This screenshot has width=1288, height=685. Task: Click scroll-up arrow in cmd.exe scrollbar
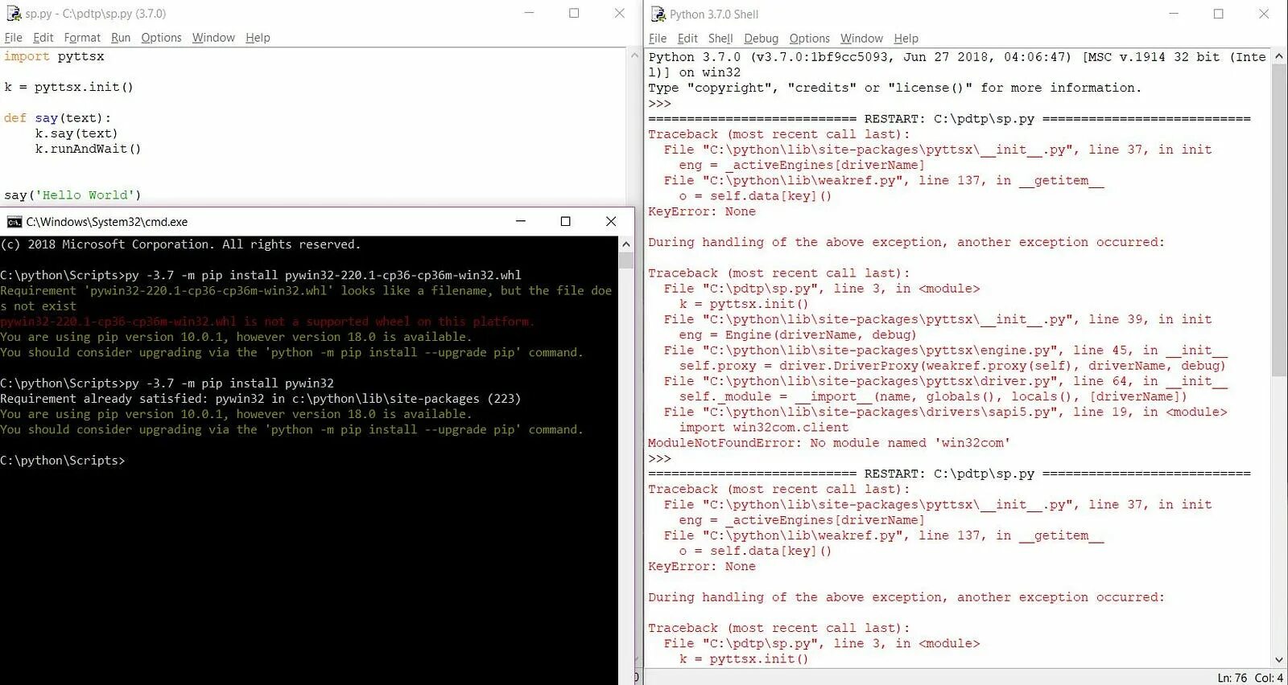pos(625,244)
